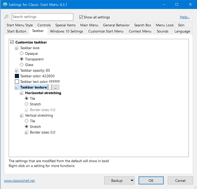Screen dimensions: 197x189
Task: Click the Cancel button
Action: (180, 181)
